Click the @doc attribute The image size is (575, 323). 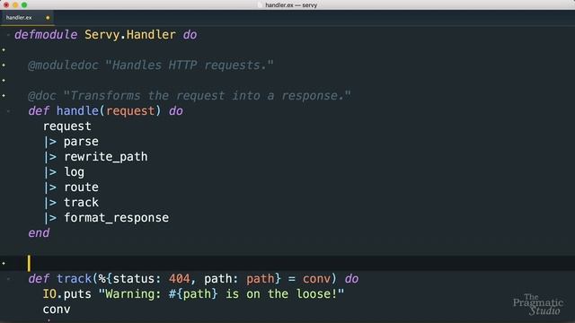click(42, 96)
